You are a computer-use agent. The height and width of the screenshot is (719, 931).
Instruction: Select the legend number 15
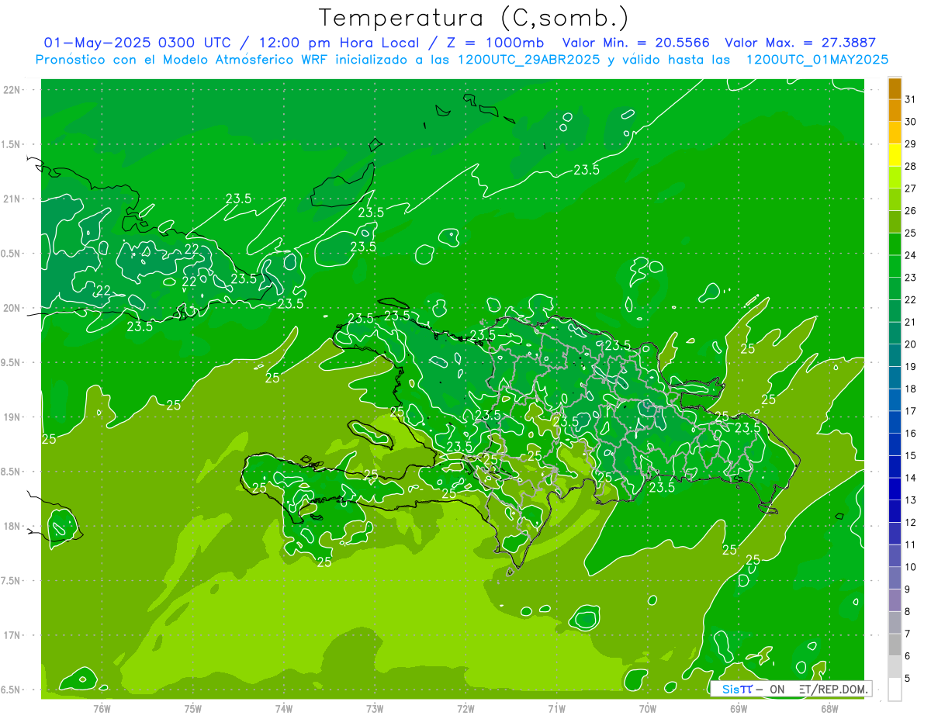910,456
